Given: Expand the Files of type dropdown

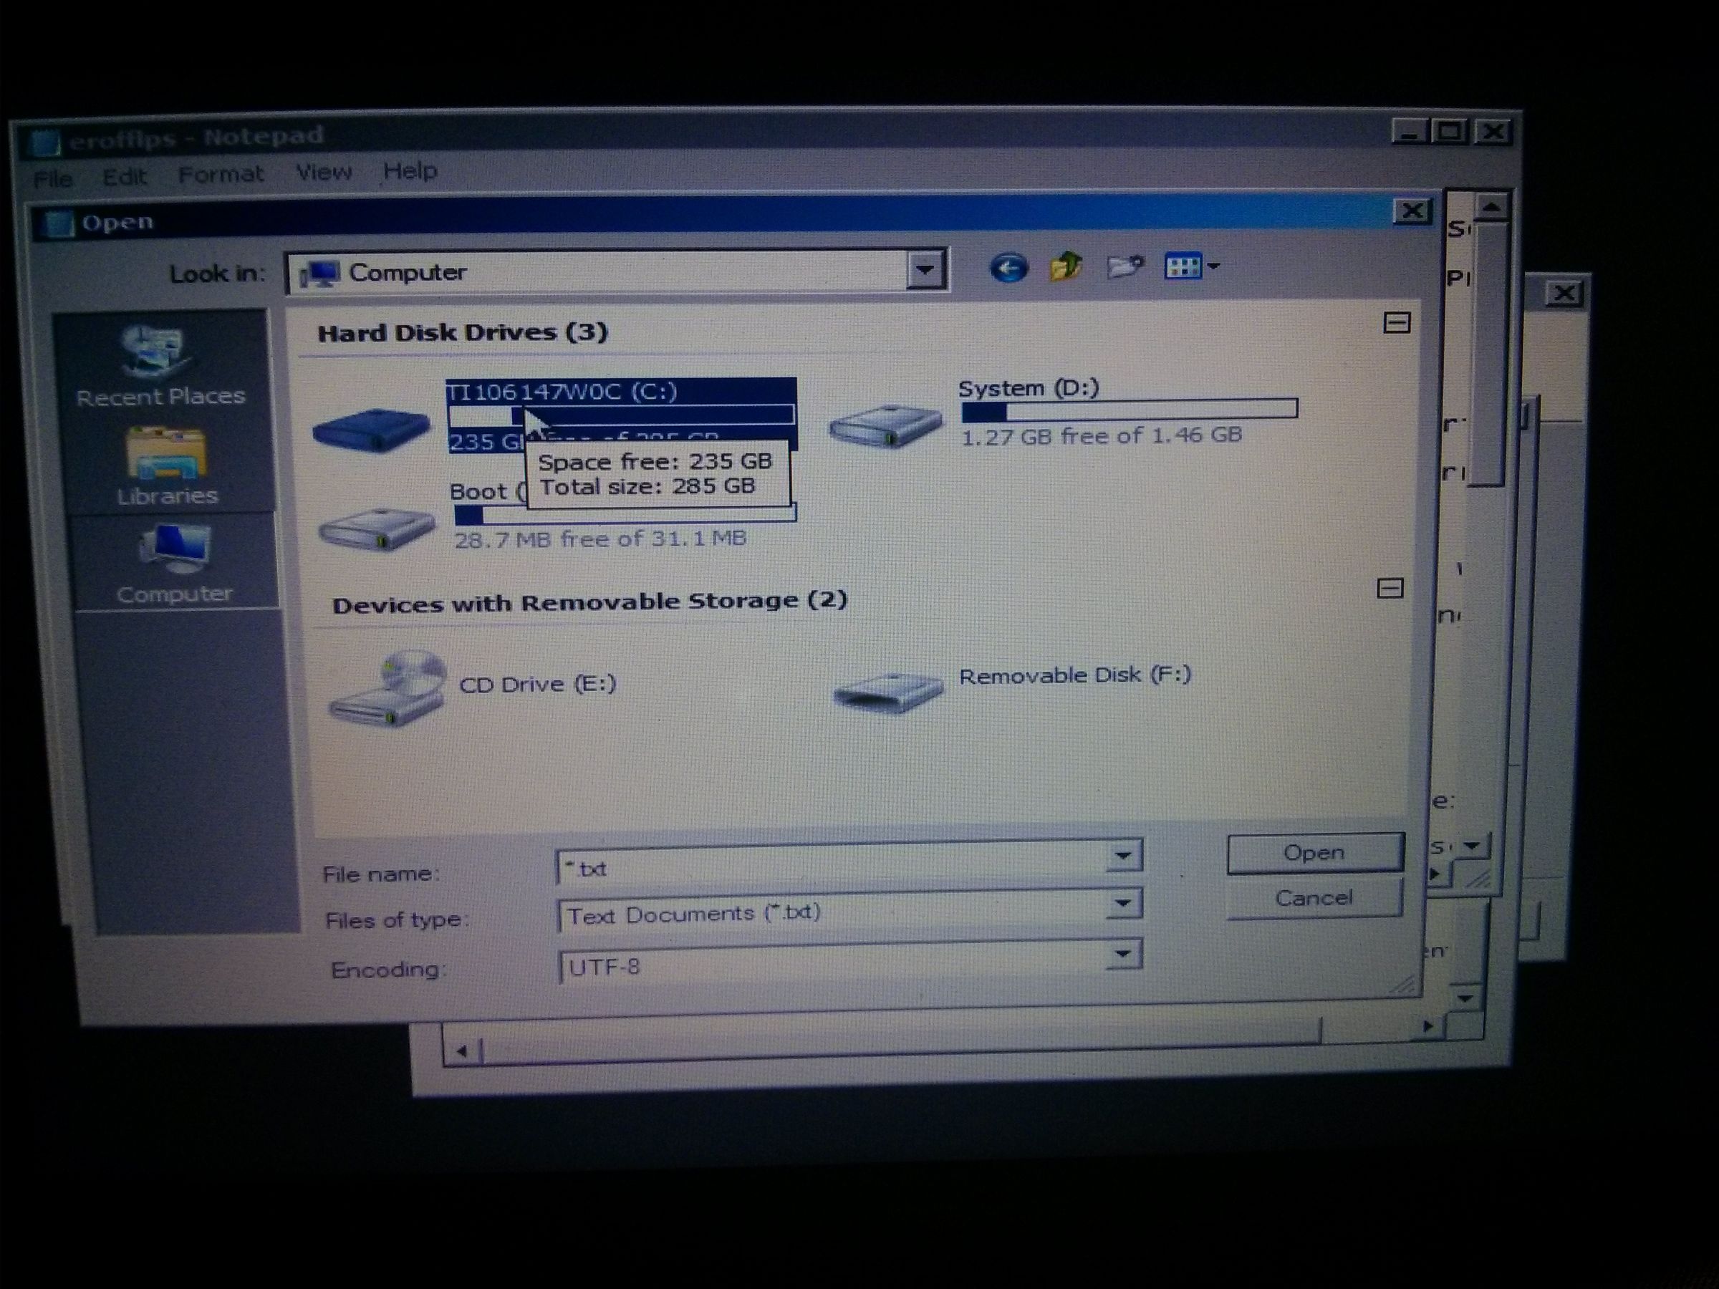Looking at the screenshot, I should click(1122, 904).
